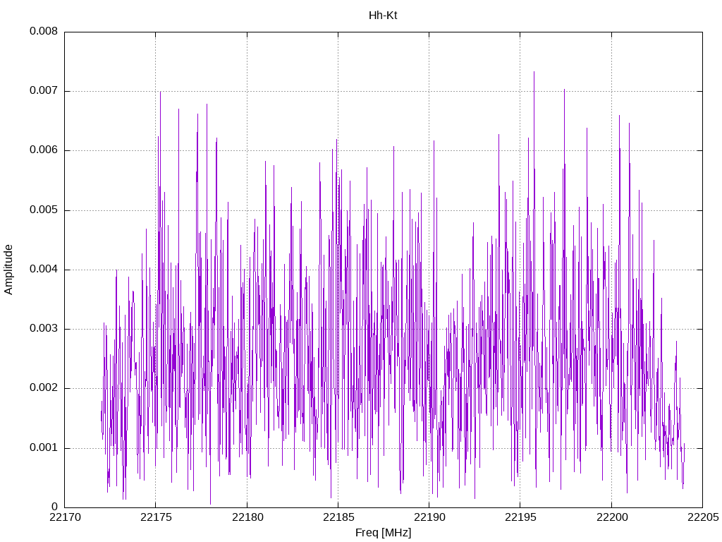Click x-axis tick label 22205
The height and width of the screenshot is (542, 722).
click(703, 517)
